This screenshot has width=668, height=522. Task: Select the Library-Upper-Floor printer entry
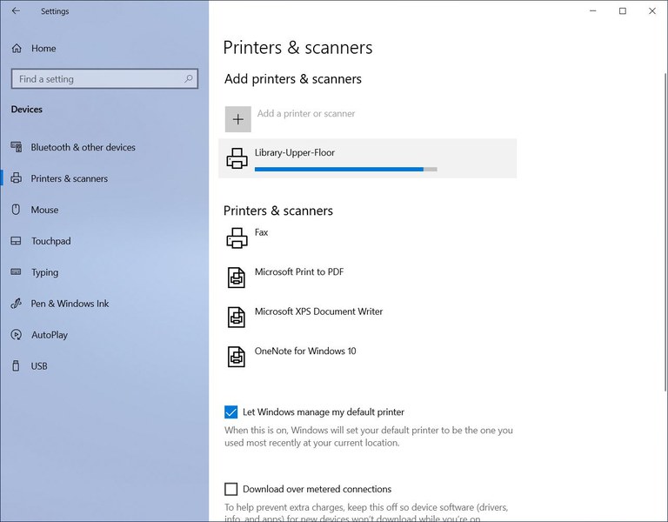coord(368,158)
